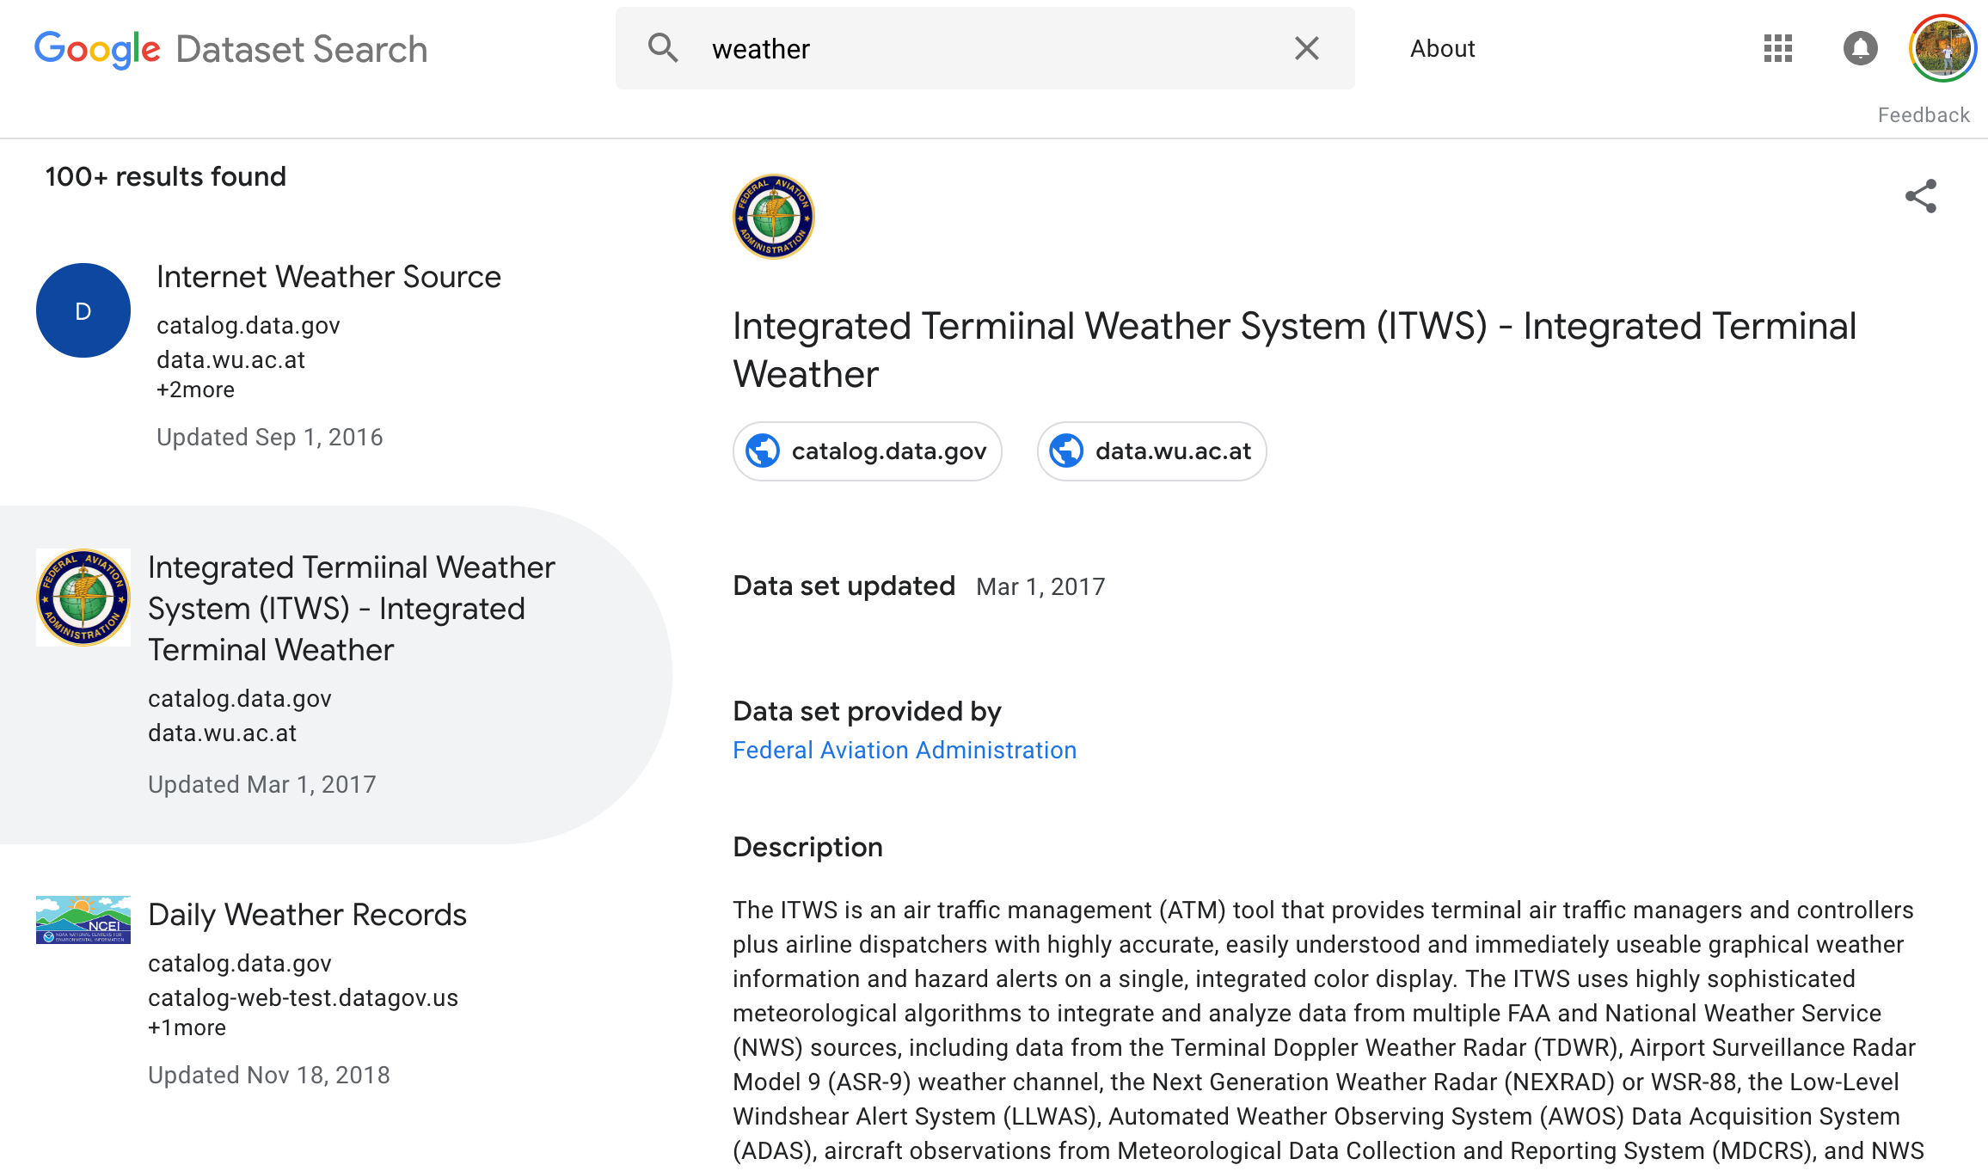Viewport: 1988px width, 1171px height.
Task: Expand +1more sources under Daily Weather Records
Action: (x=187, y=1027)
